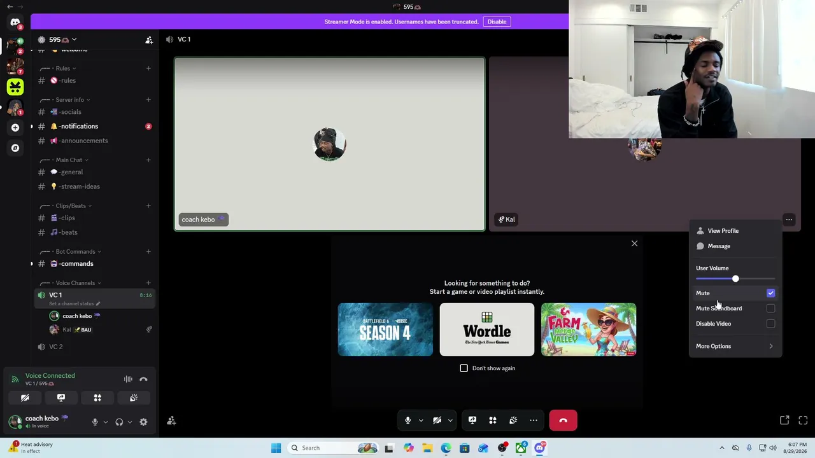Open microphone options chevron in bottom call bar
The image size is (815, 458).
421,420
